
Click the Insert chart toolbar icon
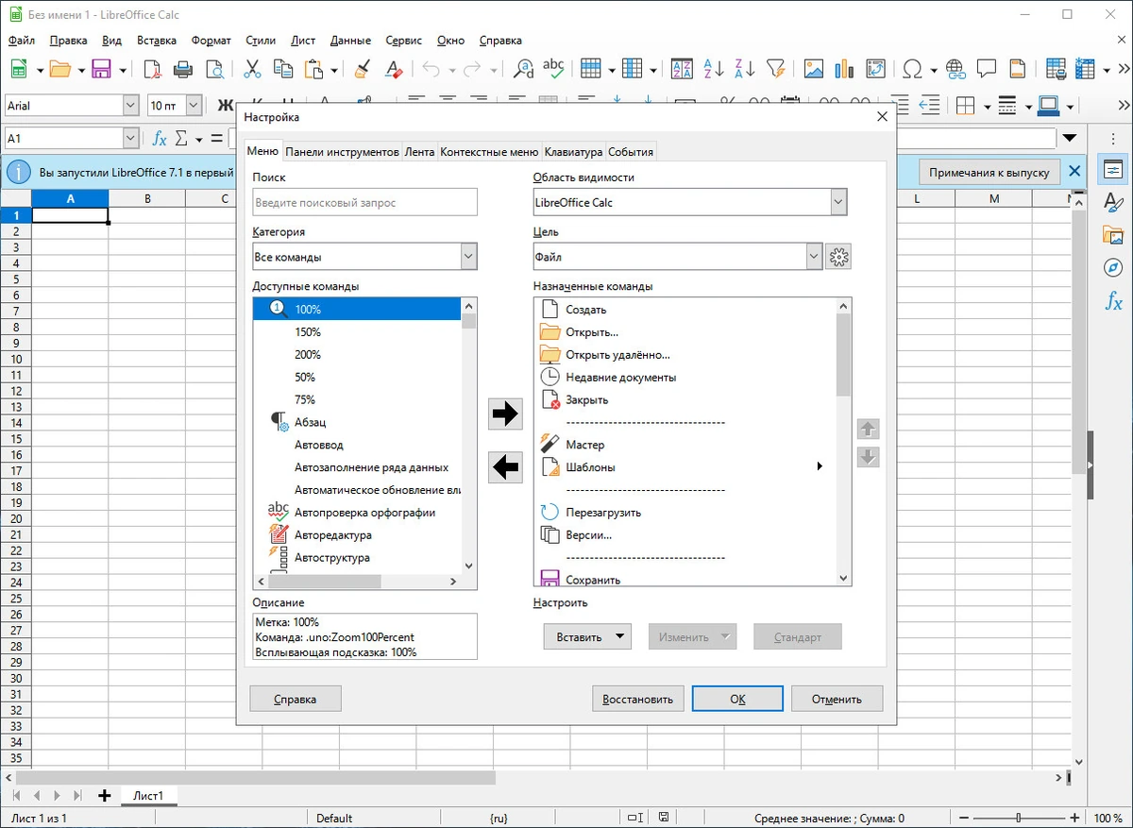(x=844, y=69)
